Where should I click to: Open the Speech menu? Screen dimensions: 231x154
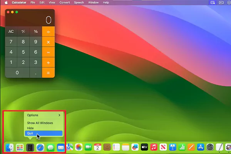click(79, 3)
